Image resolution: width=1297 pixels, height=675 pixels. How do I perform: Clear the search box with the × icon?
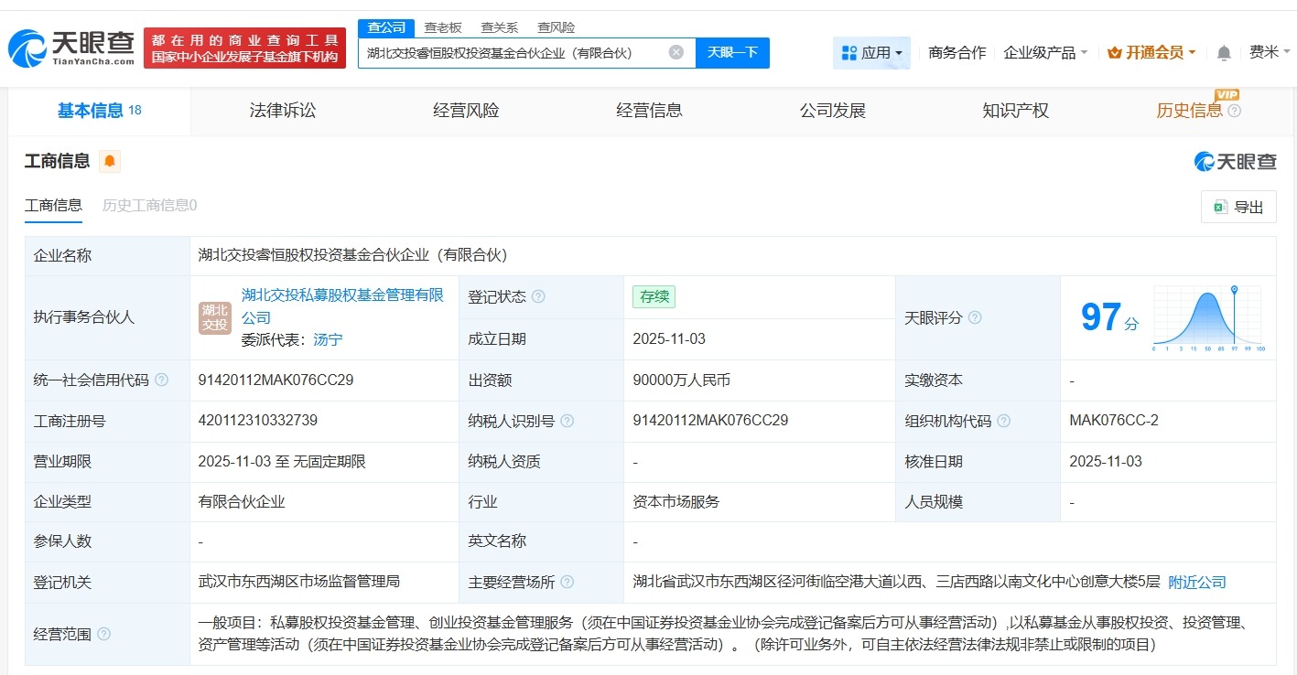point(676,52)
